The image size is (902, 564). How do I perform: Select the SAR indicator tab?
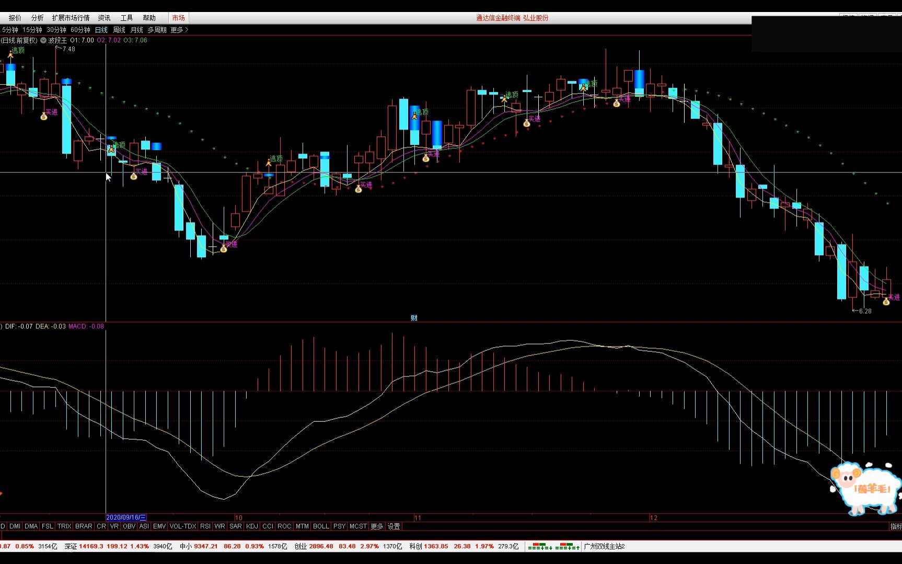click(236, 526)
